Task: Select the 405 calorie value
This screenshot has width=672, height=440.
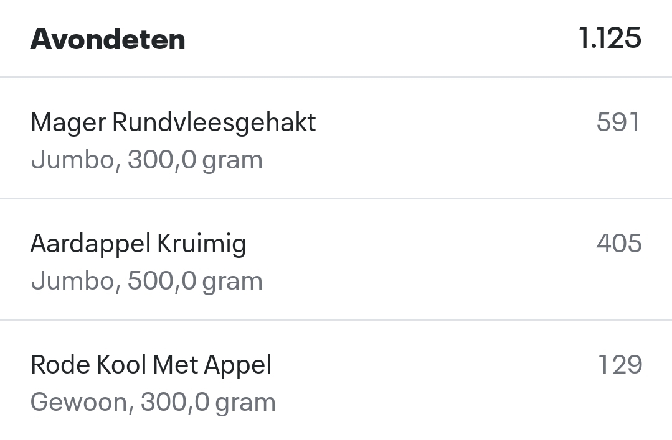Action: pyautogui.click(x=619, y=244)
